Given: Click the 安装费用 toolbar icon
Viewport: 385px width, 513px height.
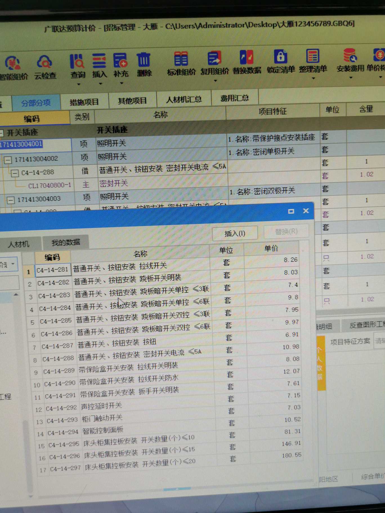Looking at the screenshot, I should tap(350, 60).
